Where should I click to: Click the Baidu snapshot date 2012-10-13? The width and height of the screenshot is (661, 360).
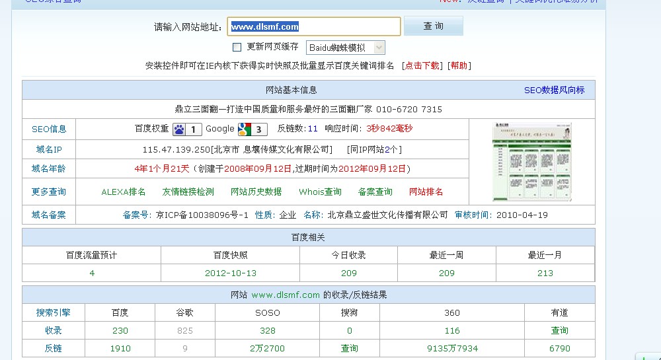(231, 273)
